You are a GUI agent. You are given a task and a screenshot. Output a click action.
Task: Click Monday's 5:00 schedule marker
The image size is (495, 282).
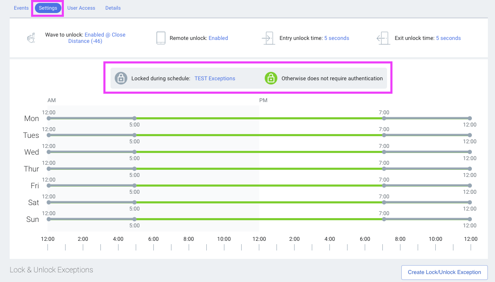tap(134, 119)
